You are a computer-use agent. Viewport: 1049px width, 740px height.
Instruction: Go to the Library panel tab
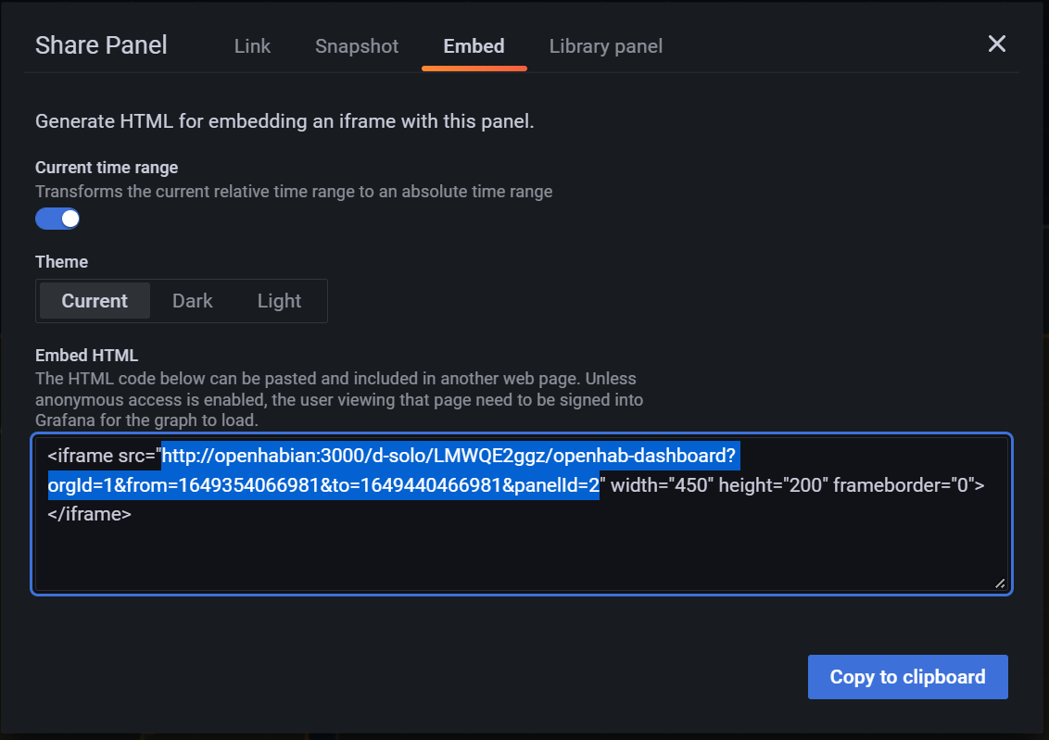[605, 46]
